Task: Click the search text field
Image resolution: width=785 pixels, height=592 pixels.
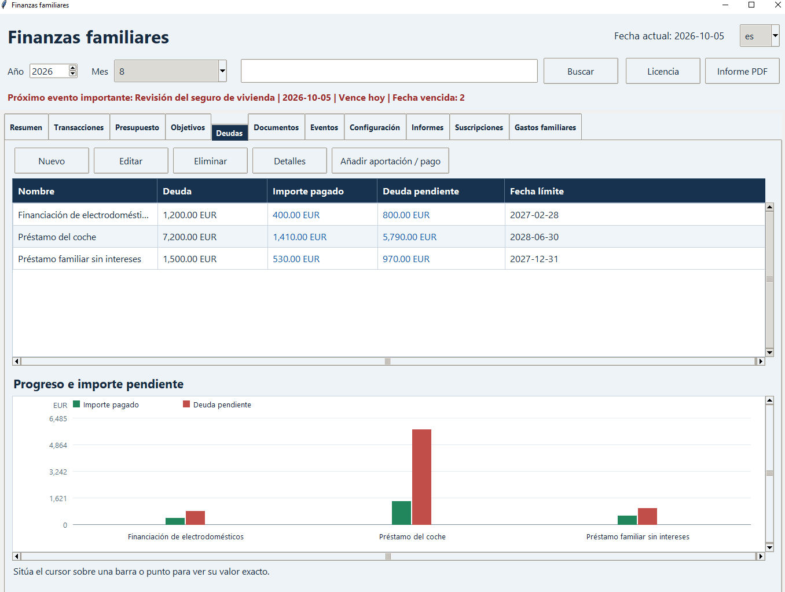Action: 389,71
